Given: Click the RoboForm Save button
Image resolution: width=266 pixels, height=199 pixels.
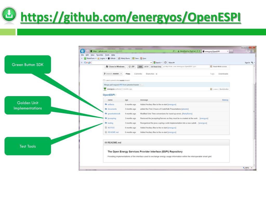Looking at the screenshot, I should point(135,58).
